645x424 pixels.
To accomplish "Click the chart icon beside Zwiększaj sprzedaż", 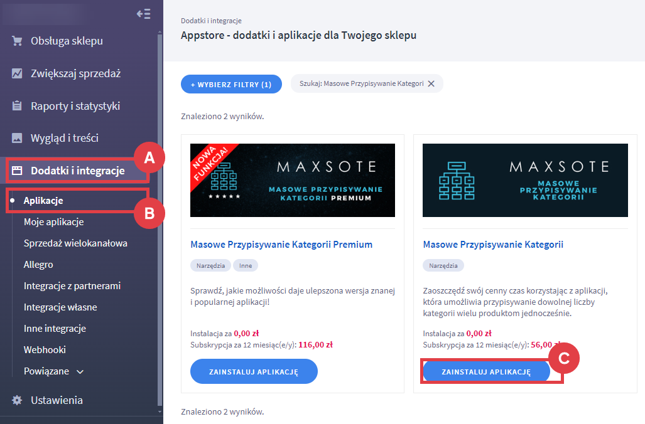I will click(17, 73).
